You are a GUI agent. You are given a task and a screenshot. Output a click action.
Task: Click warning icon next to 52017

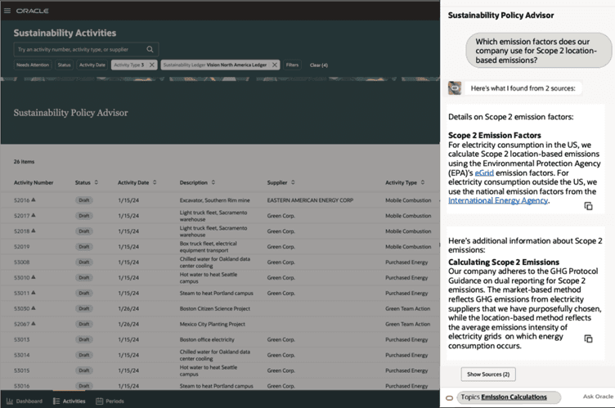tap(34, 215)
